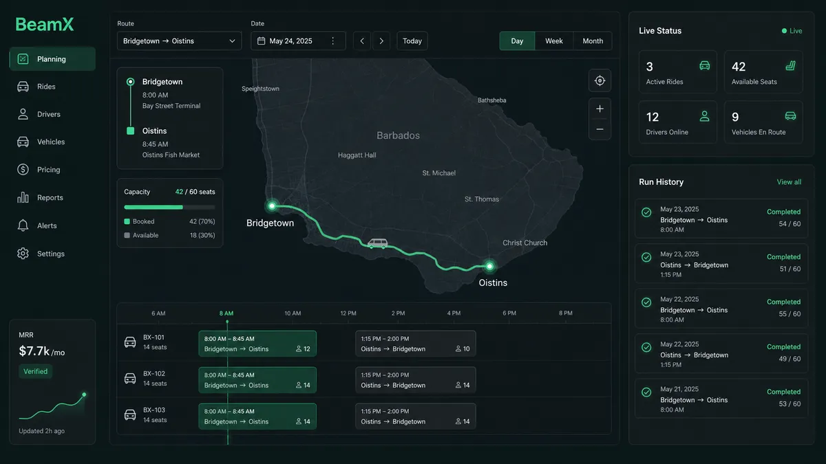Open the Planning section

tap(52, 59)
